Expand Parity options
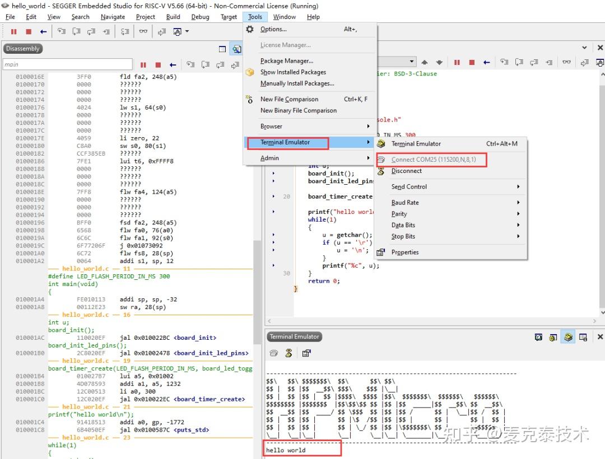Viewport: 605px width, 459px height. pyautogui.click(x=452, y=214)
